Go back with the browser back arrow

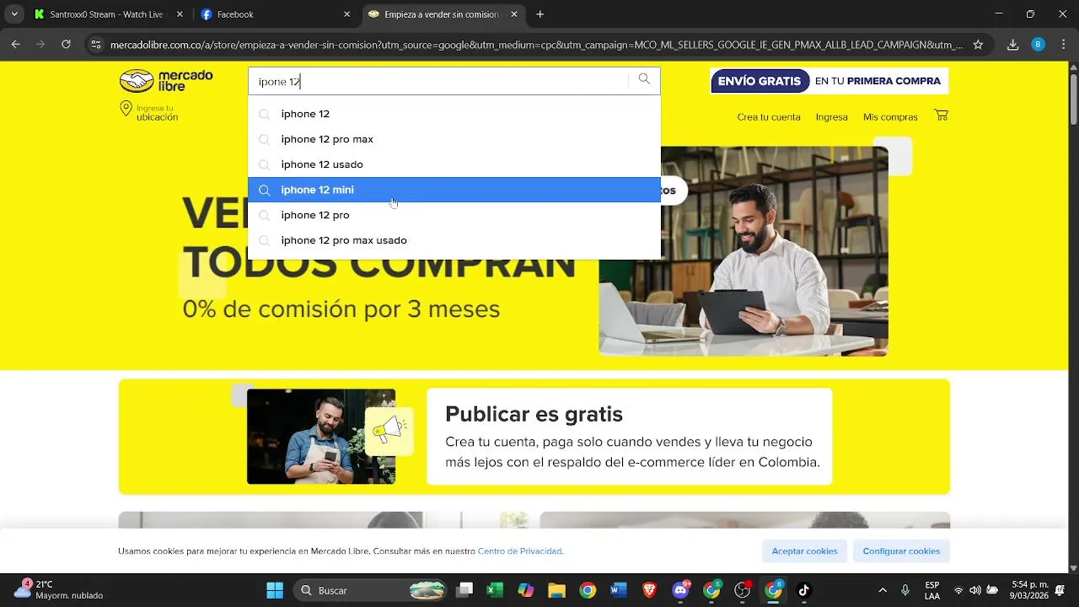coord(15,45)
